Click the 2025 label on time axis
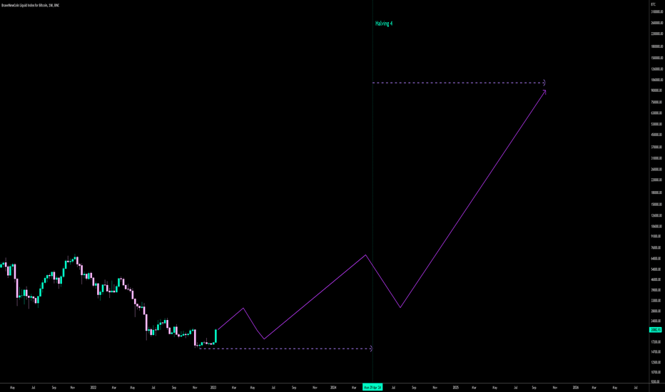 (x=455, y=387)
